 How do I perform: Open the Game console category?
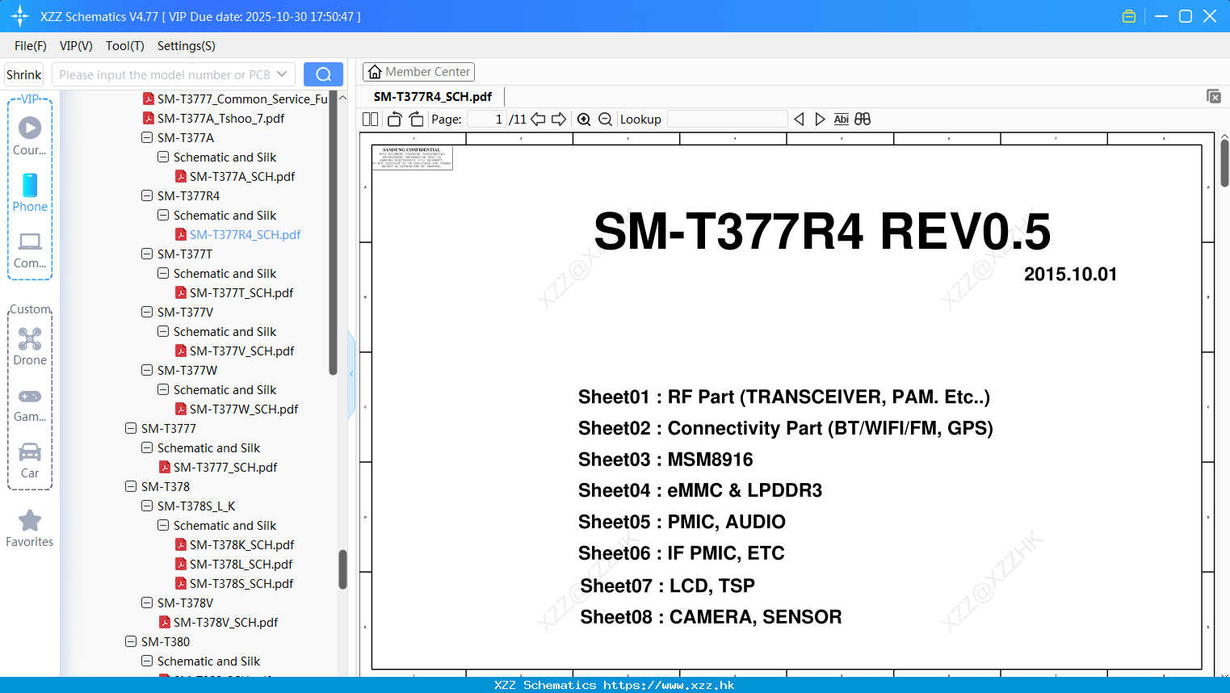click(x=30, y=404)
